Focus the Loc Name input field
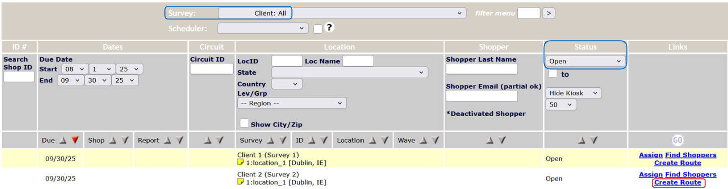The width and height of the screenshot is (728, 189). click(x=358, y=61)
